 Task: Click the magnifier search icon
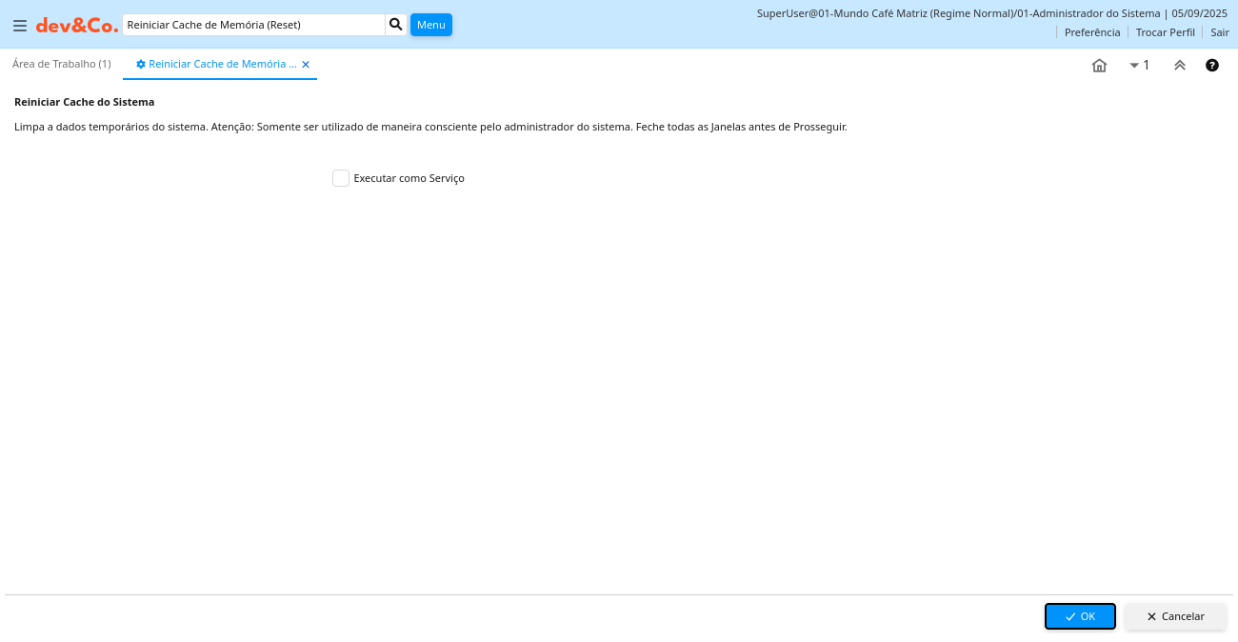pyautogui.click(x=396, y=25)
